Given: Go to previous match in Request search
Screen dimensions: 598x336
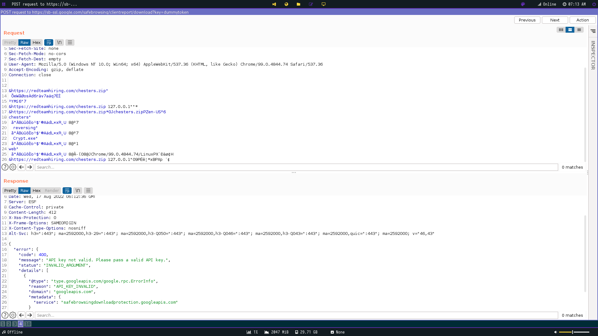Looking at the screenshot, I should [x=21, y=167].
